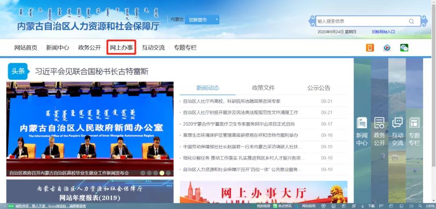Image resolution: width=436 pixels, height=209 pixels.
Task: Select the first carousel indicator dot
Action: pos(143,173)
